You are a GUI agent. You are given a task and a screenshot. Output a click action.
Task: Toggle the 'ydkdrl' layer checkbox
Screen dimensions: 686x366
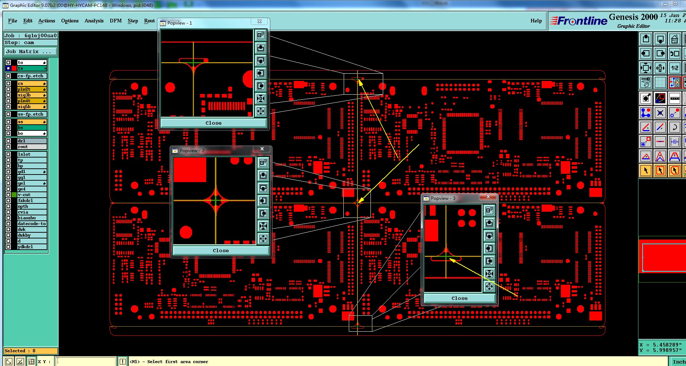[x=8, y=247]
